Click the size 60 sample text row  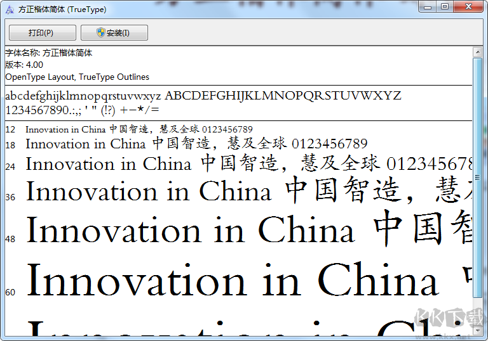coord(248,279)
